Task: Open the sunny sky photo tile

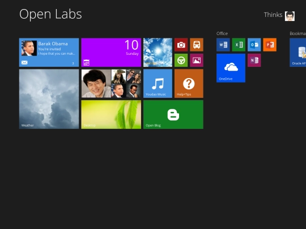Action: [x=158, y=53]
